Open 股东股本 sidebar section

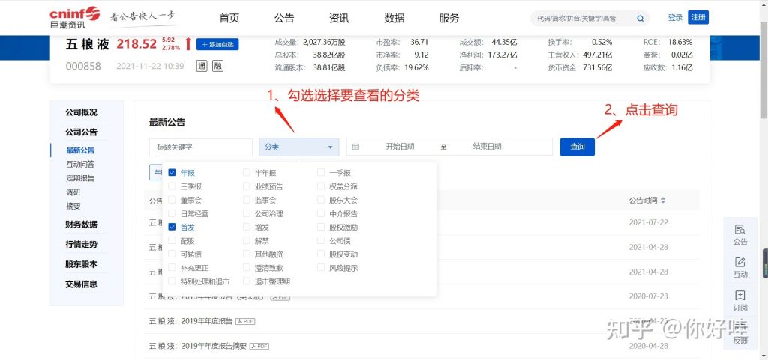(x=81, y=264)
